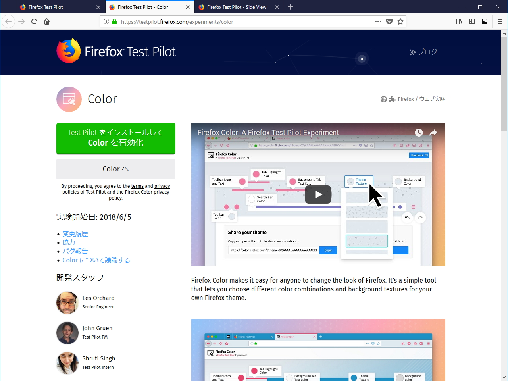
Task: Open the Firefox Library panel
Action: click(459, 21)
